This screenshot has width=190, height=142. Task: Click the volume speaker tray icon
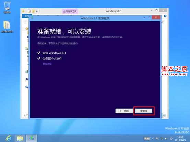pos(166,138)
